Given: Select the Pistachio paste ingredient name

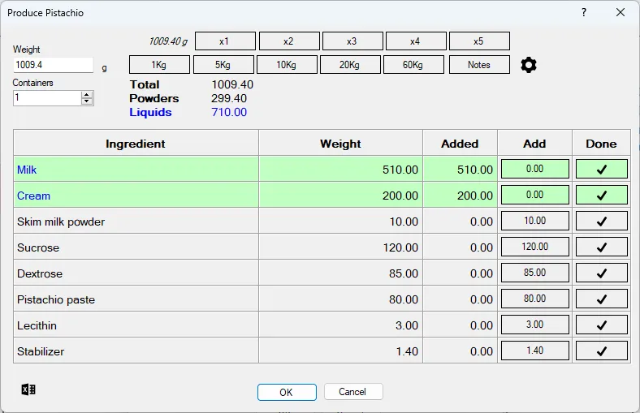Looking at the screenshot, I should [56, 299].
